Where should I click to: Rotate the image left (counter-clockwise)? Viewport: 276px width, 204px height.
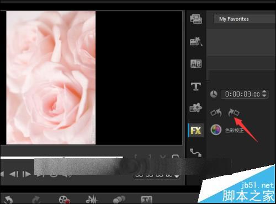click(216, 112)
